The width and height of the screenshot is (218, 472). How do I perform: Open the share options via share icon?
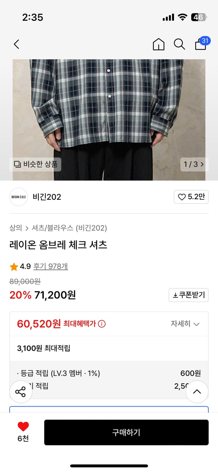click(21, 392)
